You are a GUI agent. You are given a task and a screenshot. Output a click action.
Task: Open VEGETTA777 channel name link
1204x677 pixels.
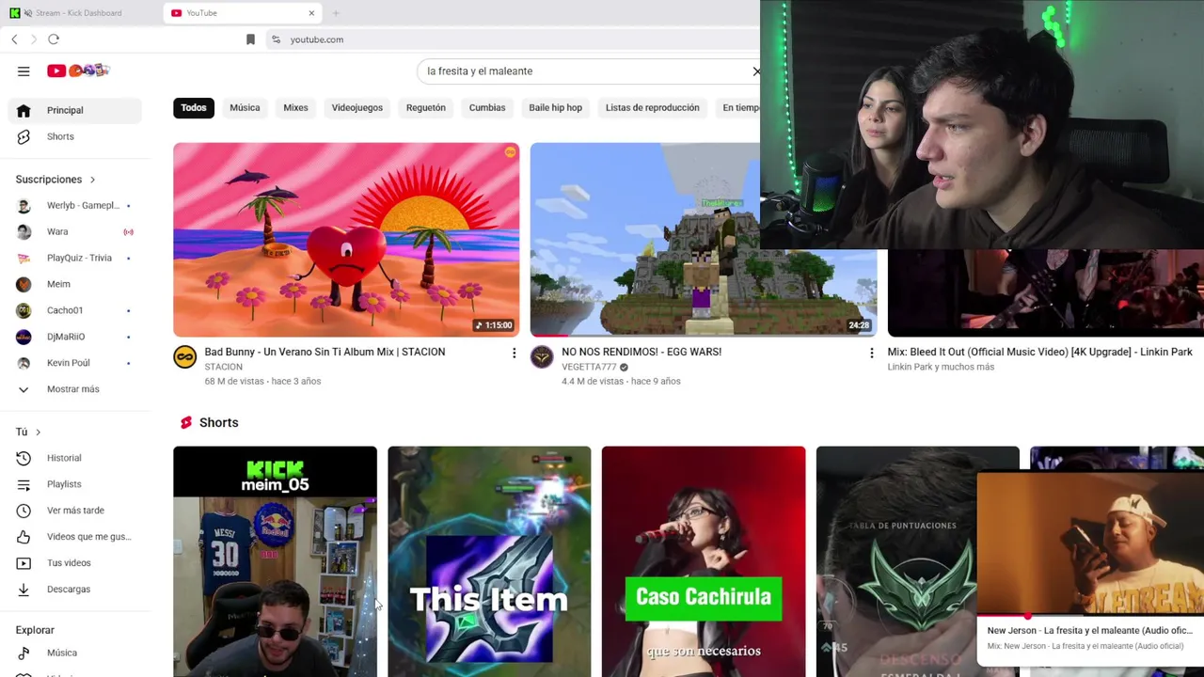(589, 368)
